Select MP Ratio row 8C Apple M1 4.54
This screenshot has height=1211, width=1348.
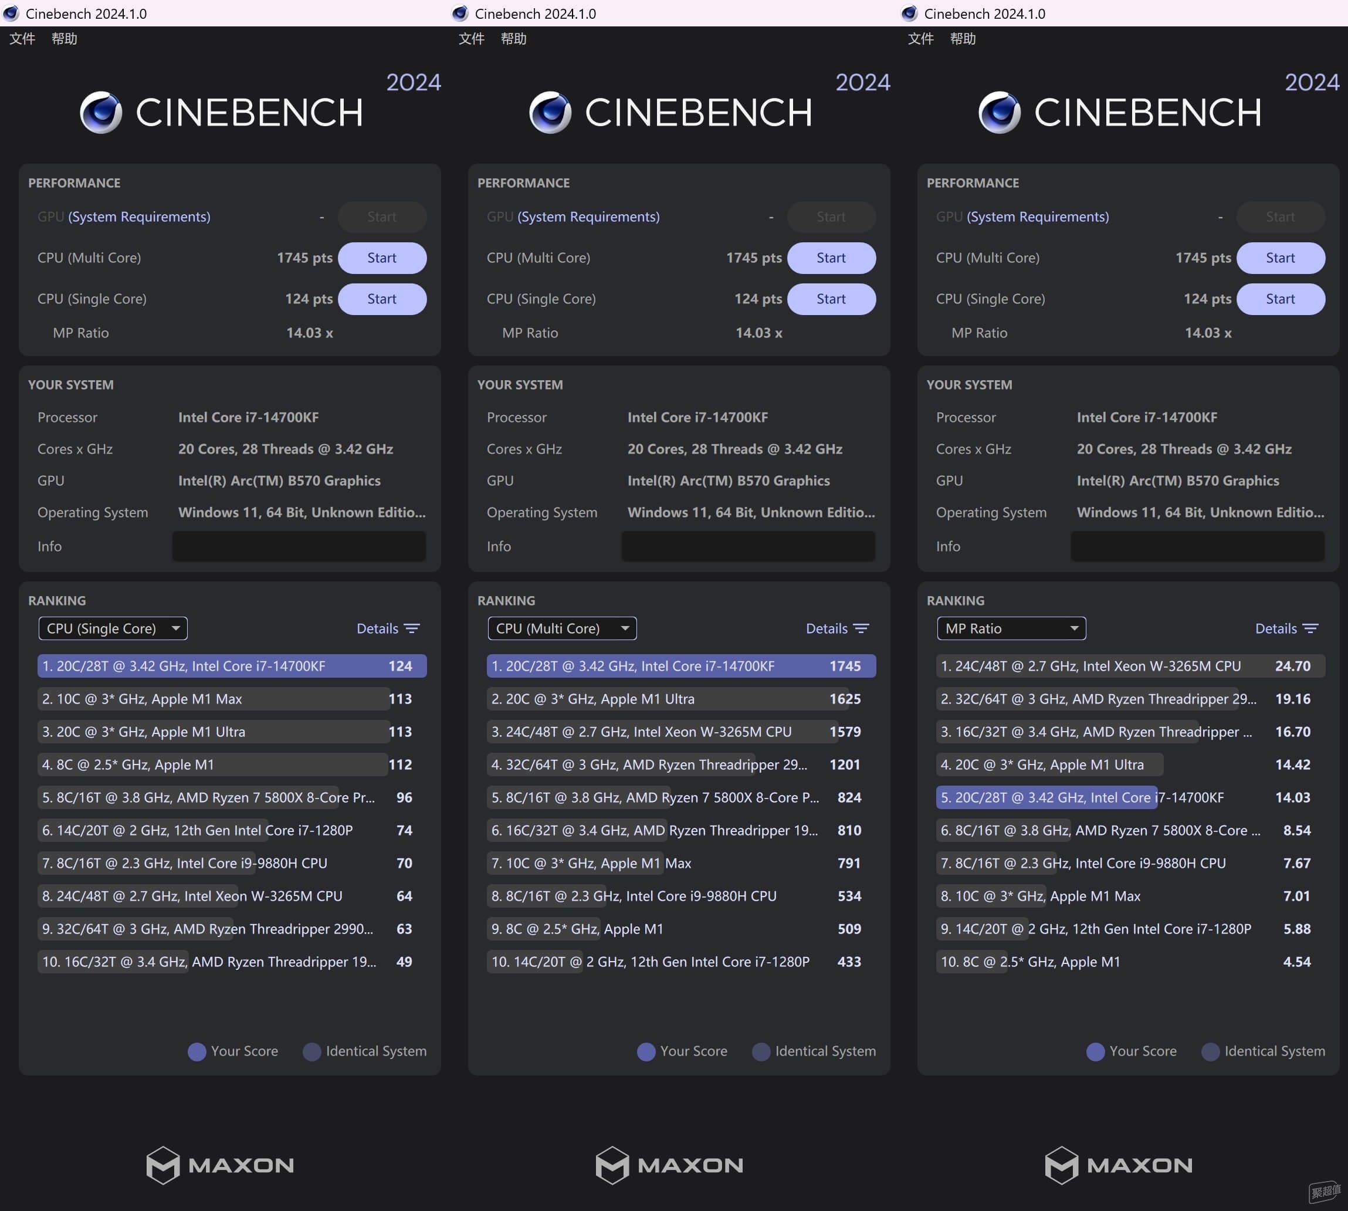[1130, 962]
